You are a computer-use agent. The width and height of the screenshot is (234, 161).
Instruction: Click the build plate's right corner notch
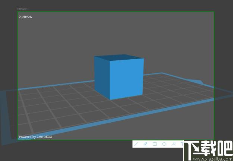coord(199,82)
